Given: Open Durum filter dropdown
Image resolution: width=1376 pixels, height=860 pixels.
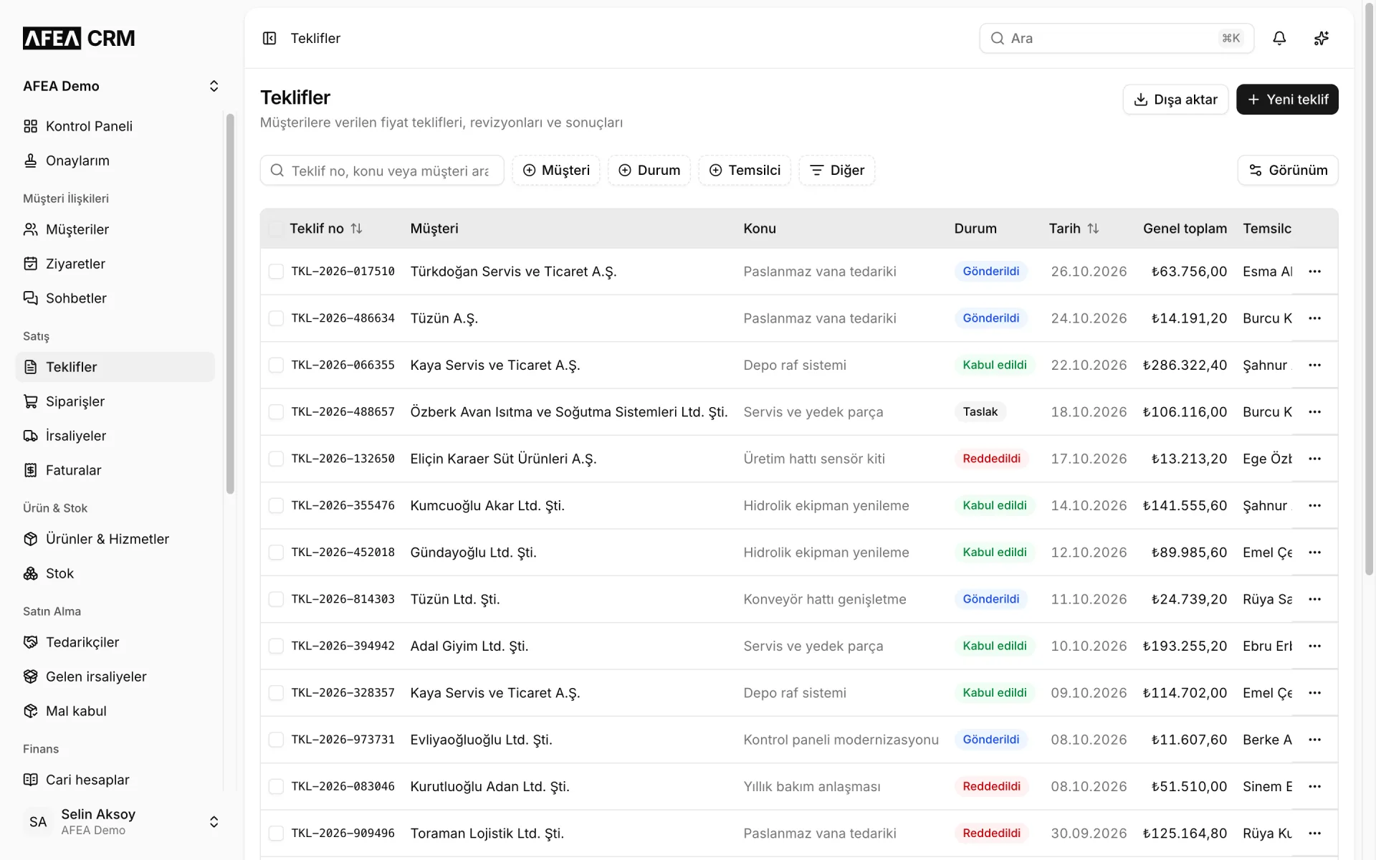Looking at the screenshot, I should [x=649, y=171].
